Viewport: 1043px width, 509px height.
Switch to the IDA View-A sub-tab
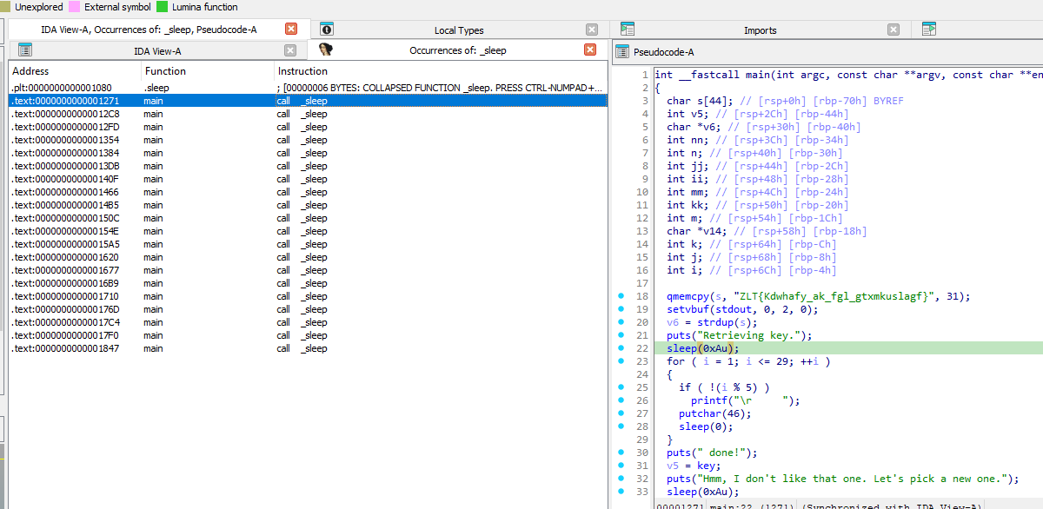click(x=156, y=51)
